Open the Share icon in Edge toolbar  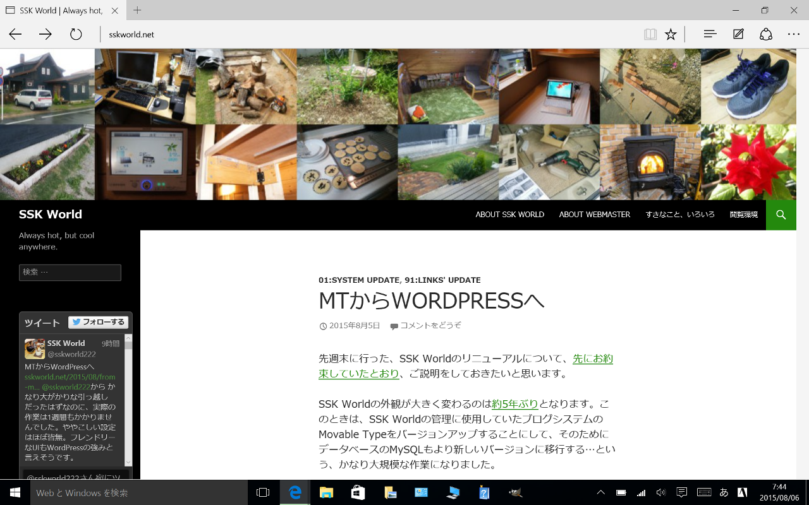click(x=766, y=34)
